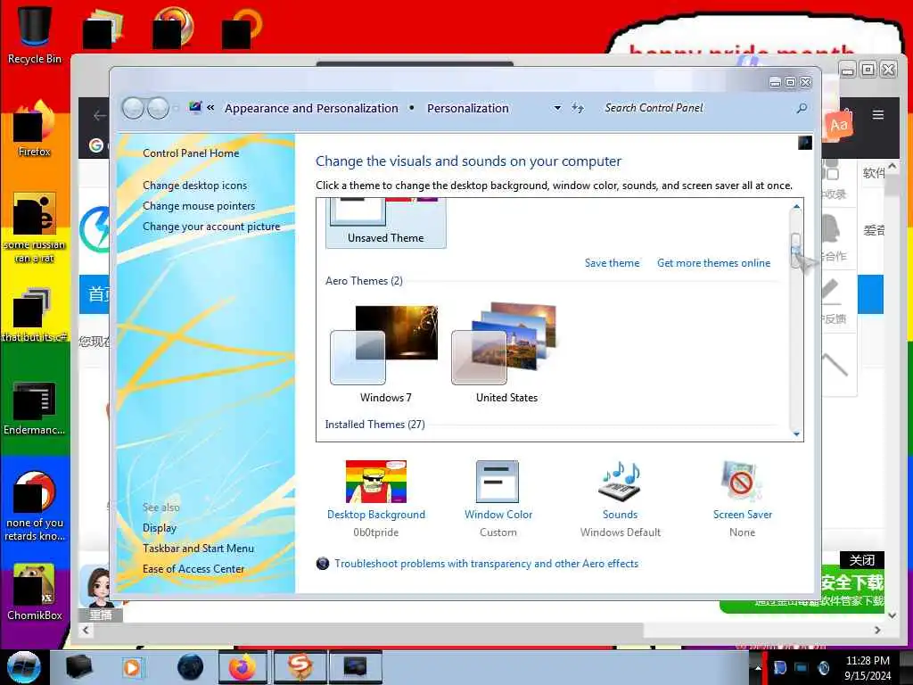Screen dimensions: 913x685
Task: Open the Screen Saver settings icon
Action: pyautogui.click(x=742, y=499)
